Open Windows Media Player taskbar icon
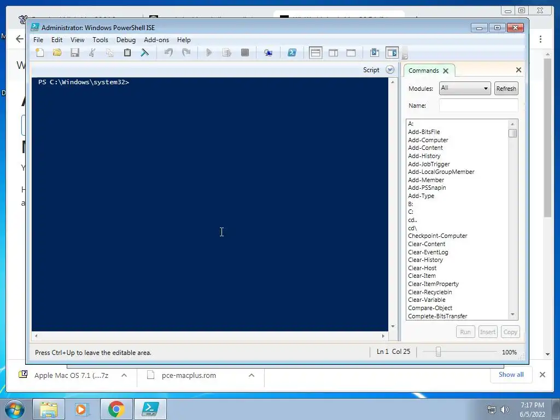The height and width of the screenshot is (420, 560). [83, 409]
